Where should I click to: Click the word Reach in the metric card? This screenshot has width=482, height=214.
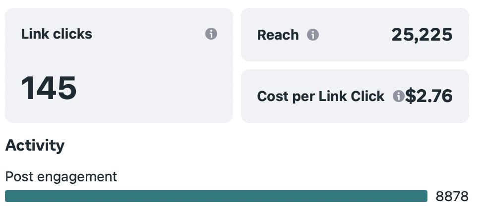pos(278,35)
